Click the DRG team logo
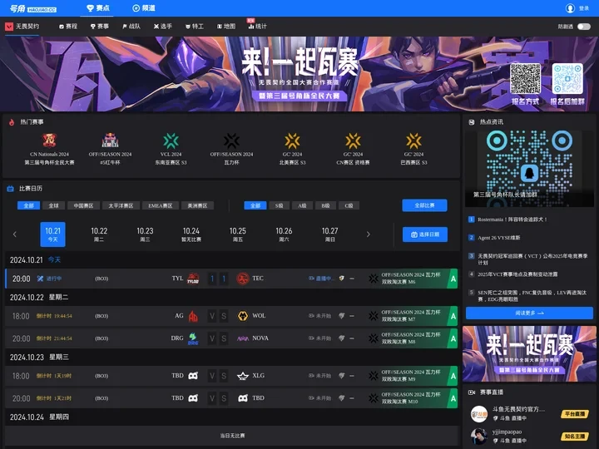Screen dimensions: 599x449 pyautogui.click(x=193, y=338)
